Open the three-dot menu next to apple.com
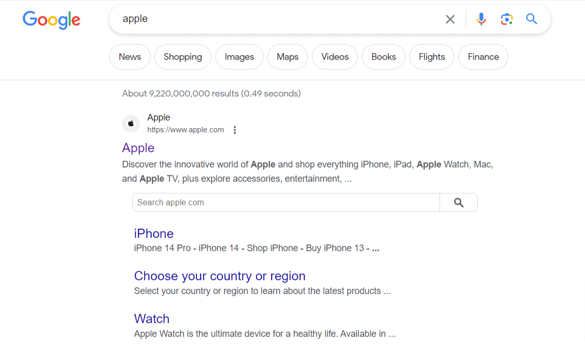Image resolution: width=585 pixels, height=351 pixels. [235, 130]
